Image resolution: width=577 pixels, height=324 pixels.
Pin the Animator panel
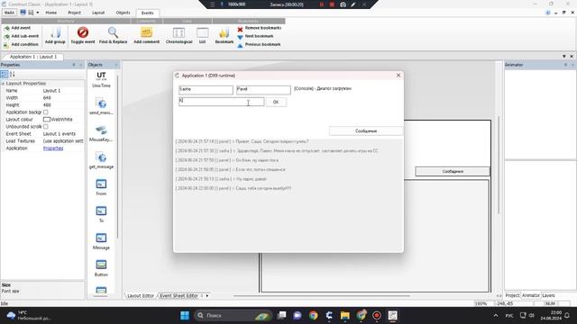pos(566,65)
